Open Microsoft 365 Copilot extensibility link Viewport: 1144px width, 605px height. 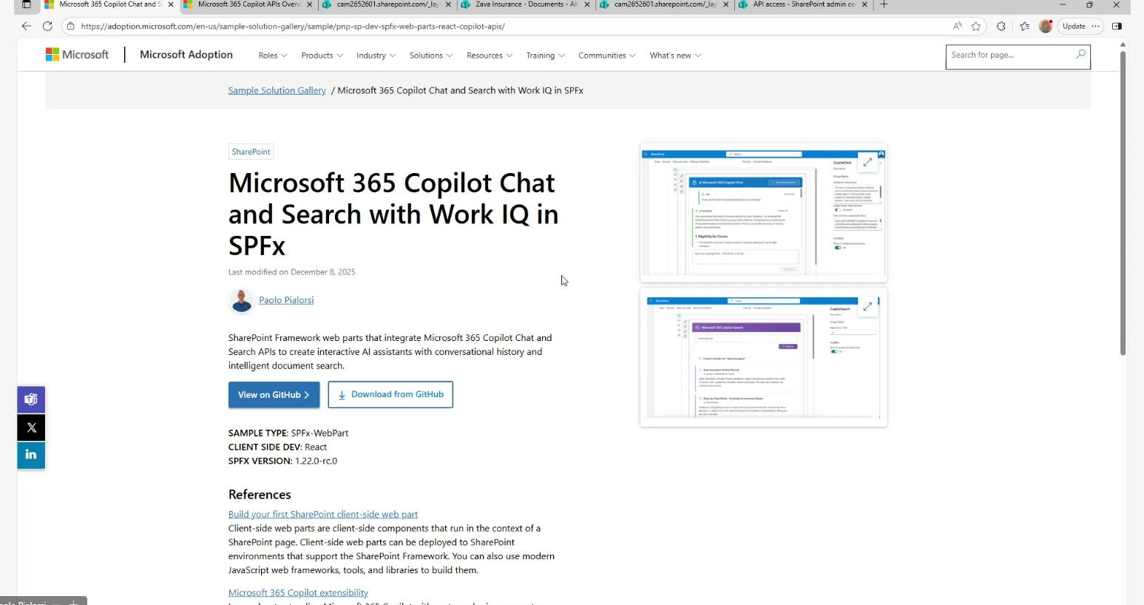coord(298,592)
